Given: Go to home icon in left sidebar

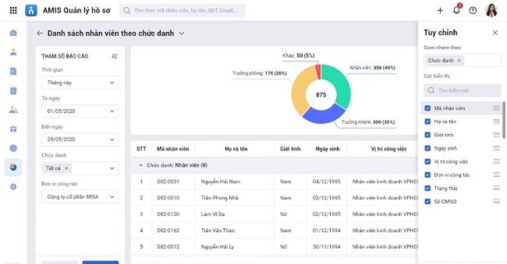Looking at the screenshot, I should (14, 33).
